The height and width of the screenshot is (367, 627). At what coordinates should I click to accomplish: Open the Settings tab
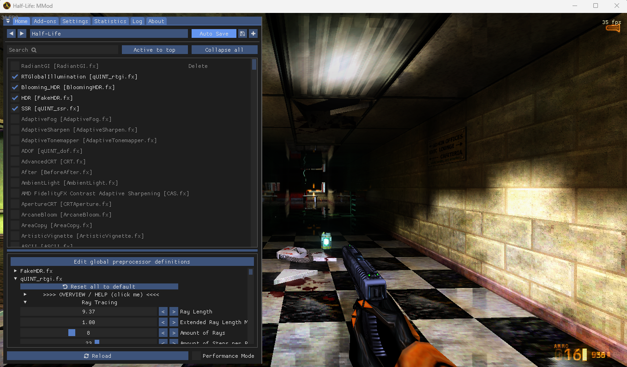point(75,21)
